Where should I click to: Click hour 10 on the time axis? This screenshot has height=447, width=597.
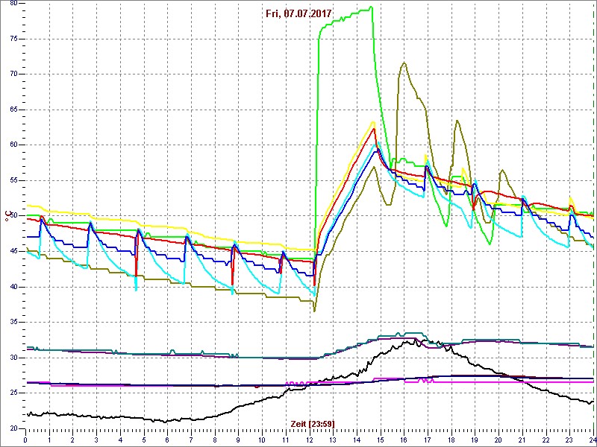[x=262, y=440]
